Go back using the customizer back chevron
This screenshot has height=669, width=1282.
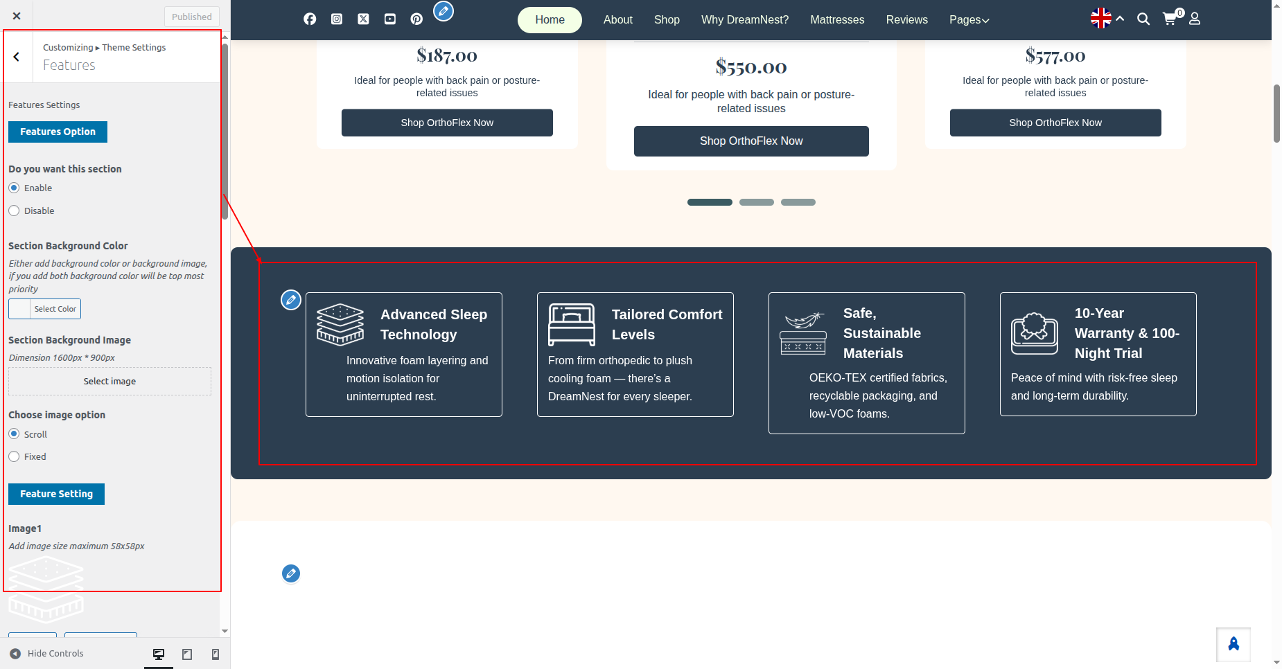coord(17,57)
